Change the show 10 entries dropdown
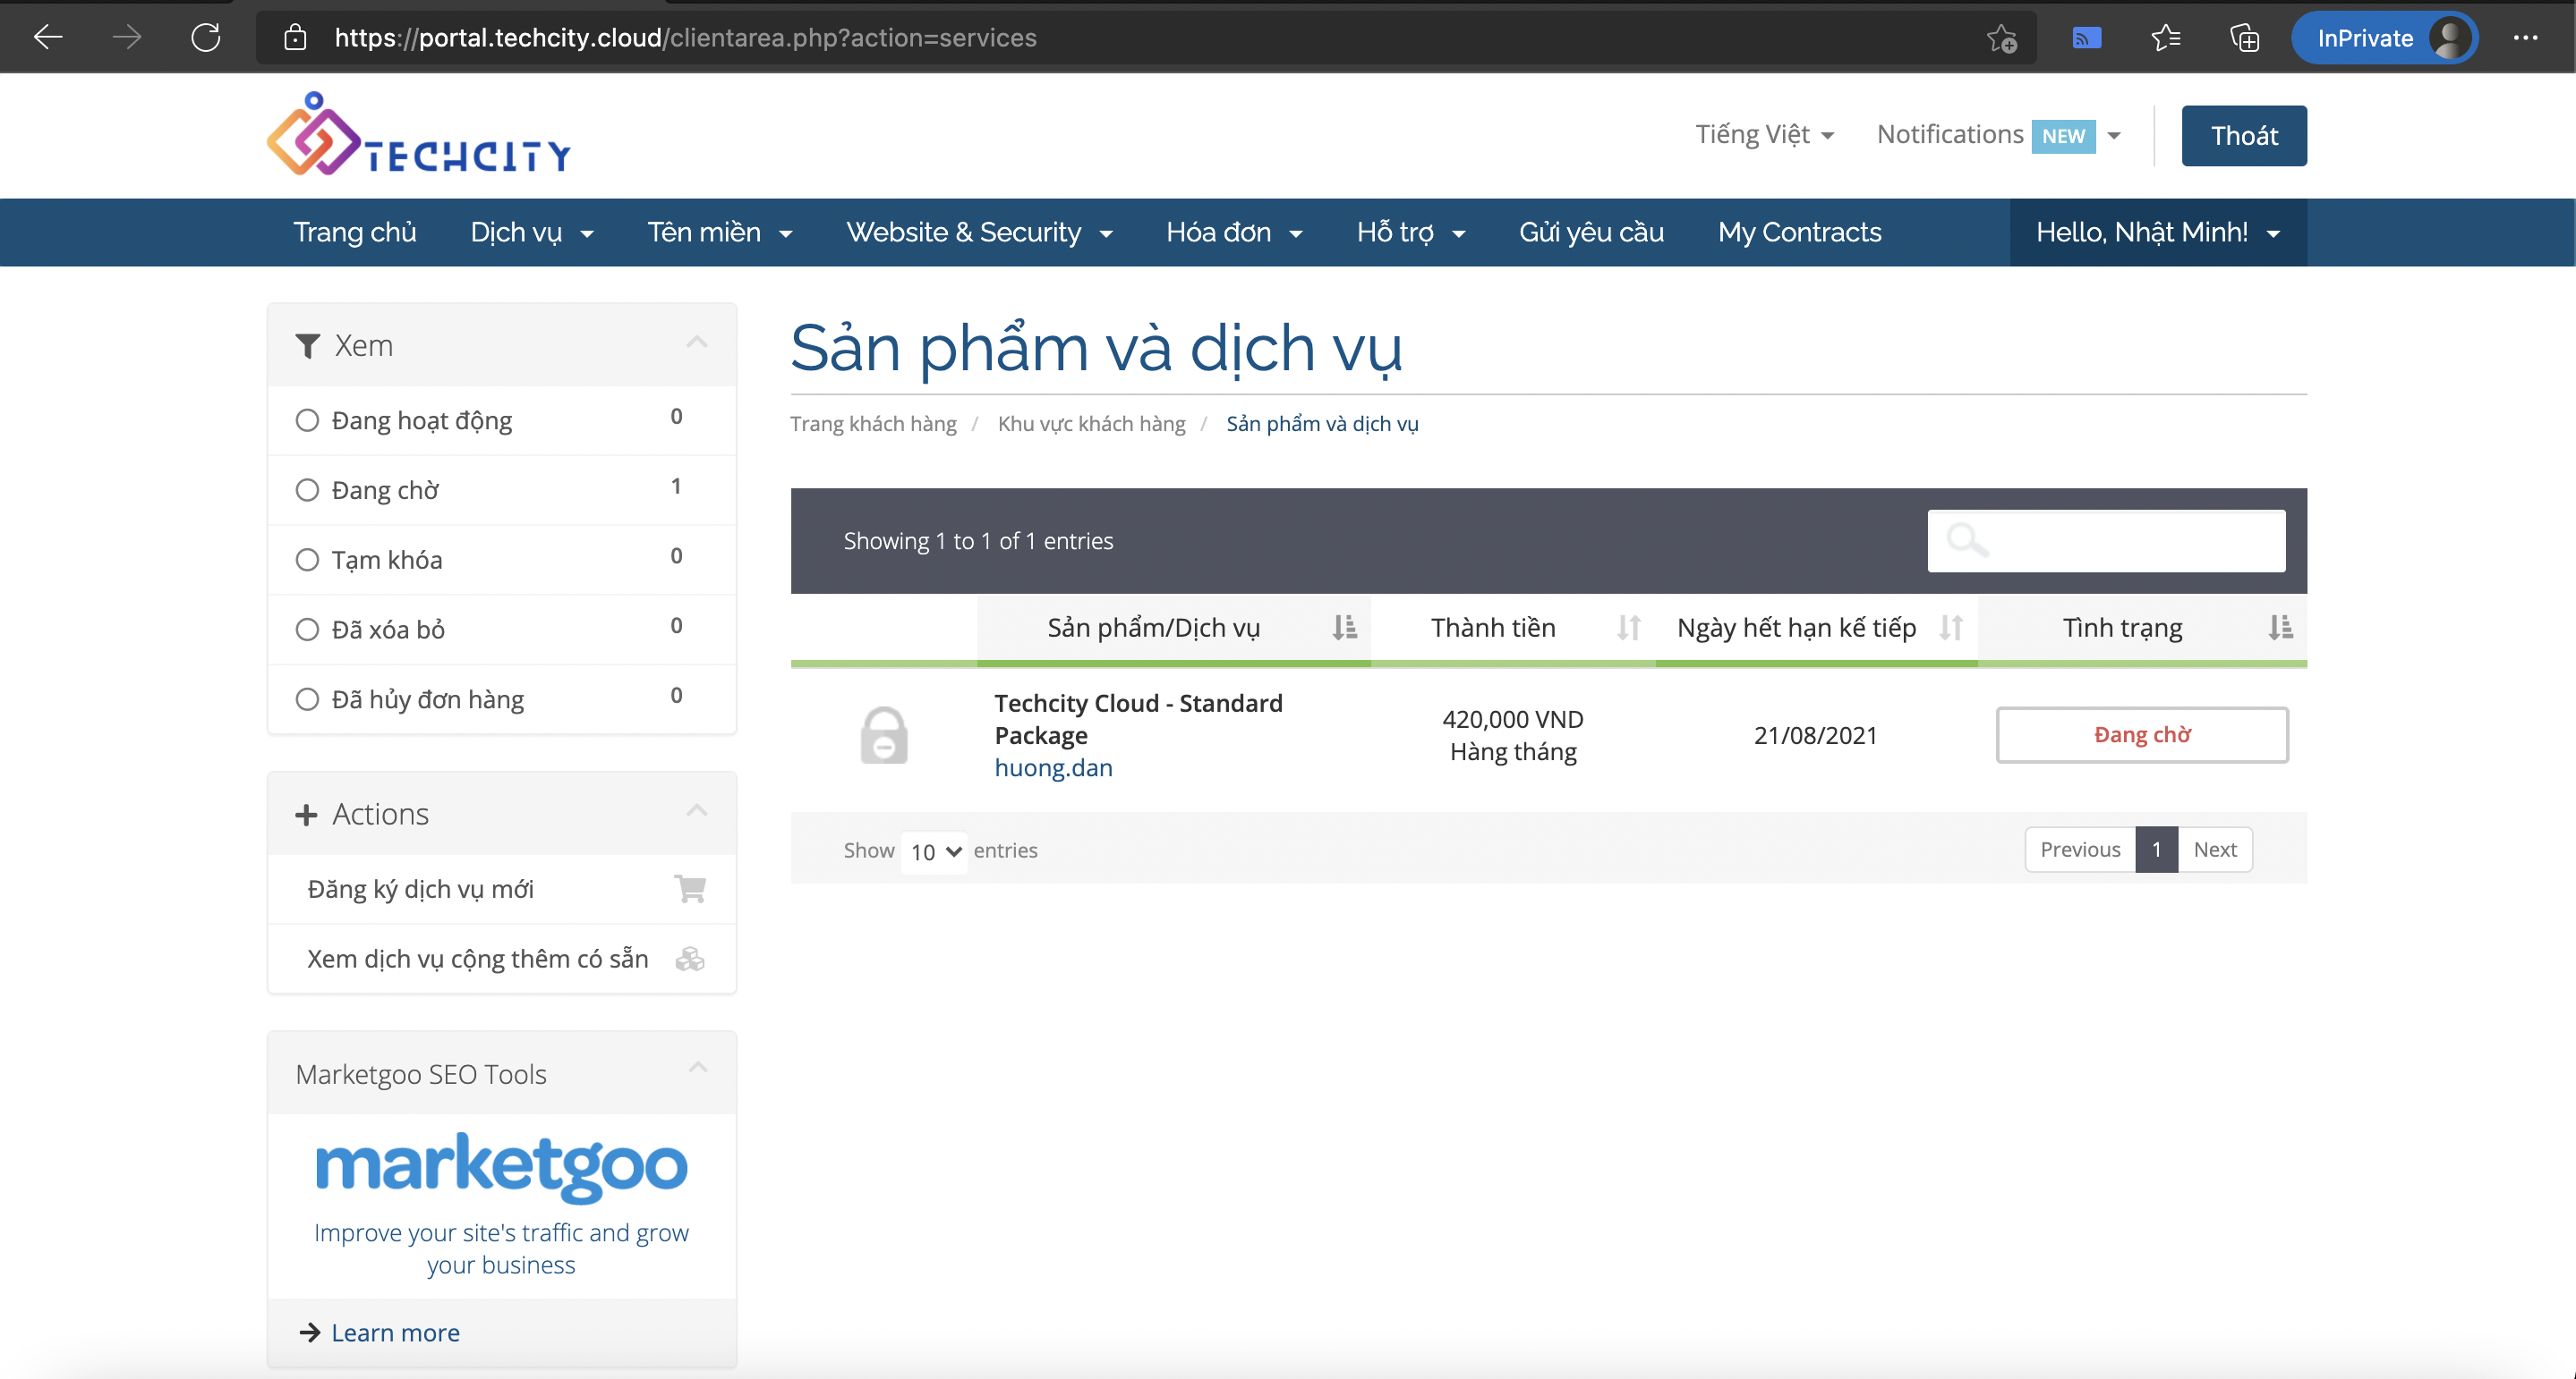This screenshot has height=1379, width=2576. [934, 851]
